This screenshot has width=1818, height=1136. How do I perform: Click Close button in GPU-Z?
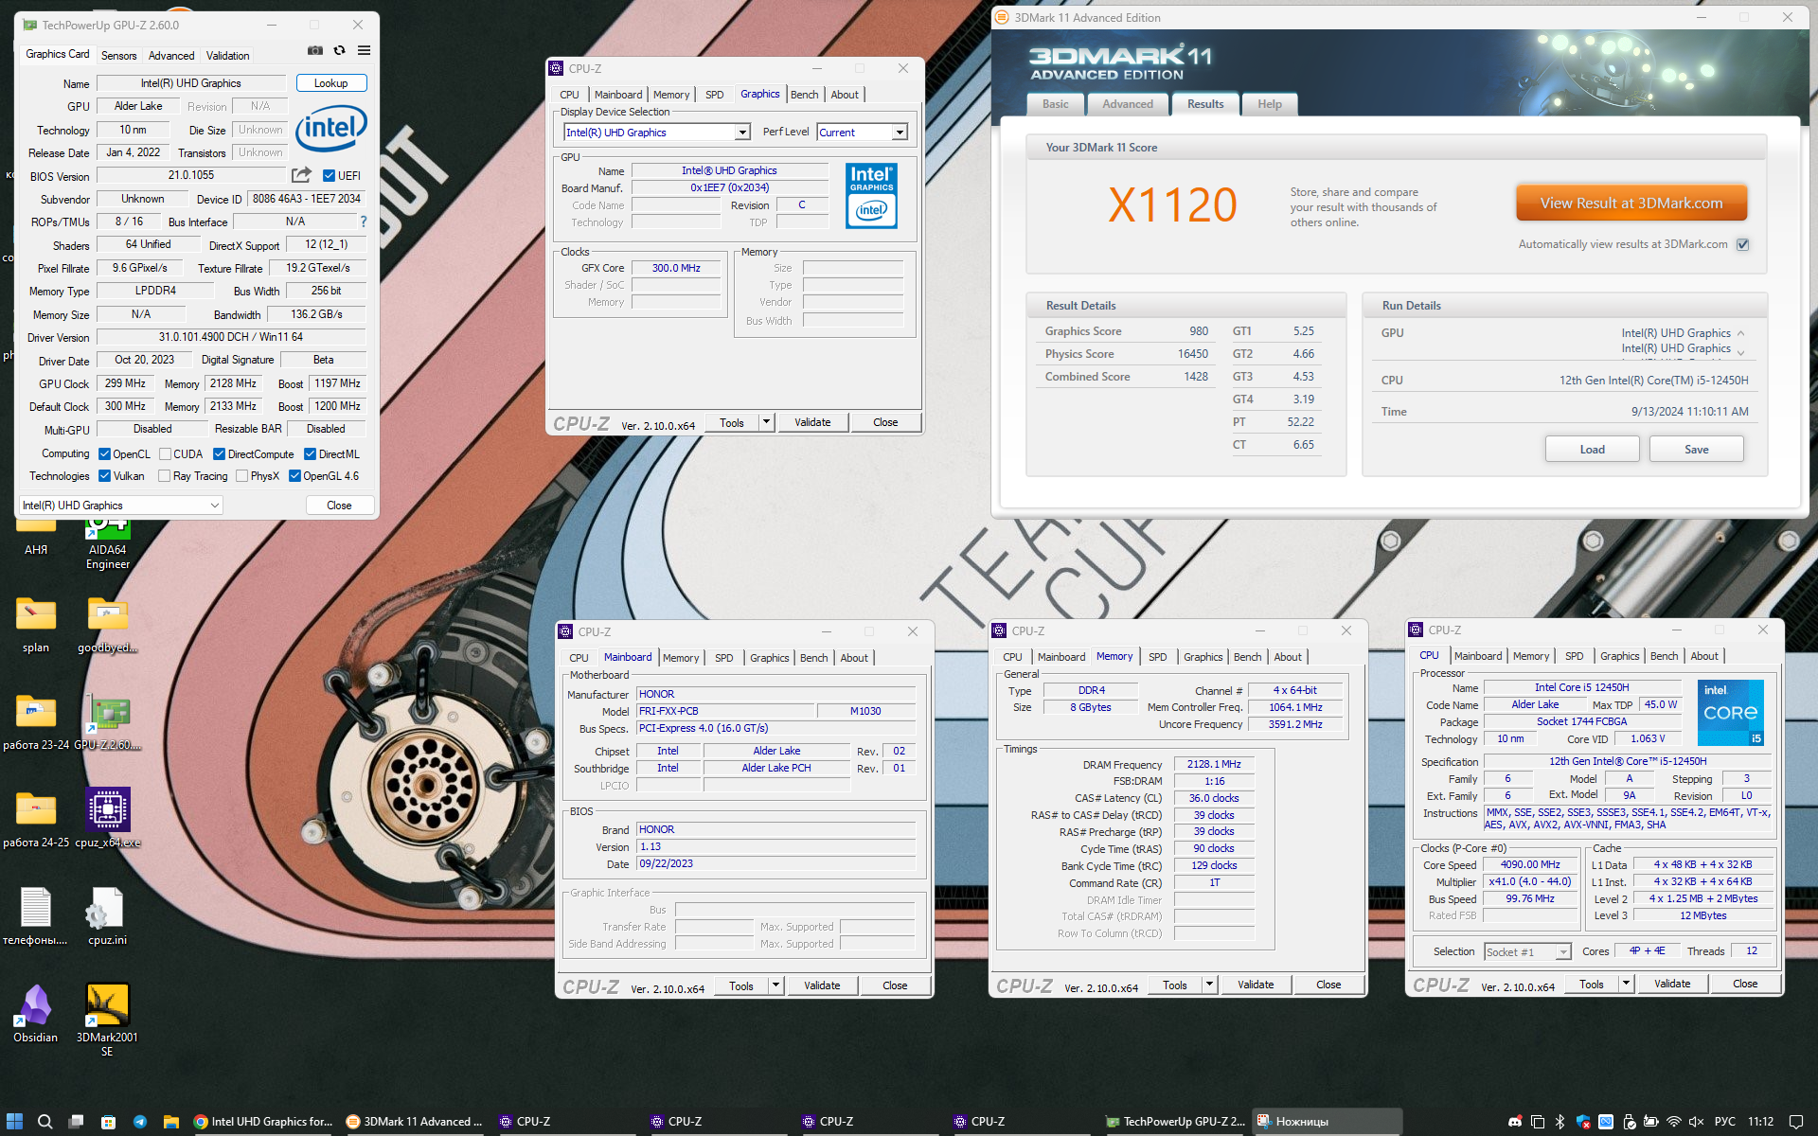(x=339, y=506)
